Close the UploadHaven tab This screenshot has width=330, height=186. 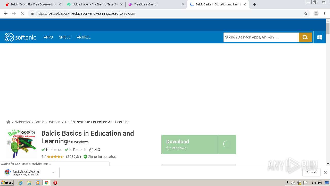coord(121,4)
